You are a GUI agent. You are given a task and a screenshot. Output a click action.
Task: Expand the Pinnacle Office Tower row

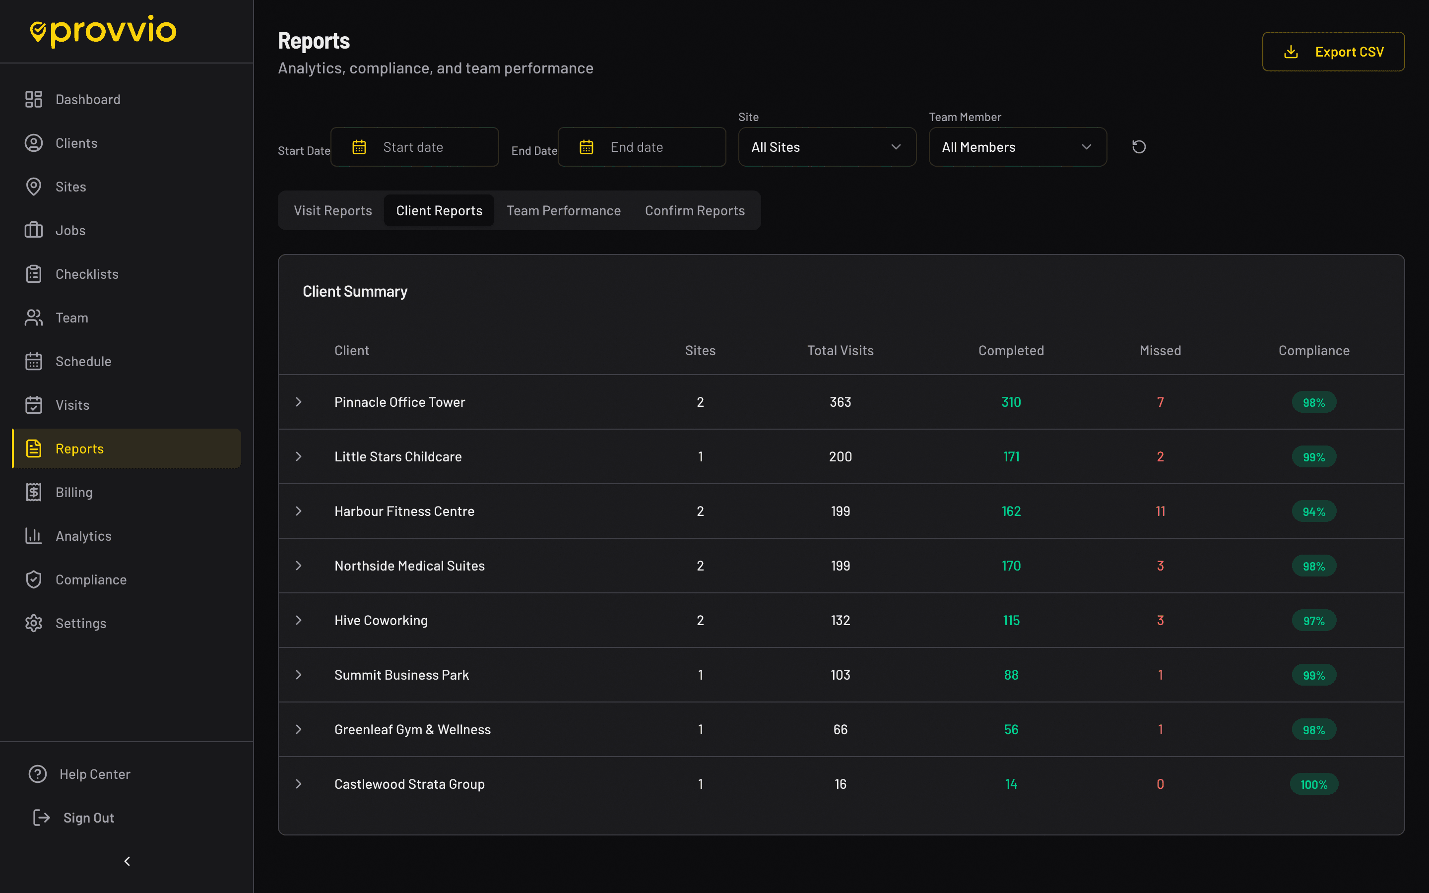tap(299, 402)
